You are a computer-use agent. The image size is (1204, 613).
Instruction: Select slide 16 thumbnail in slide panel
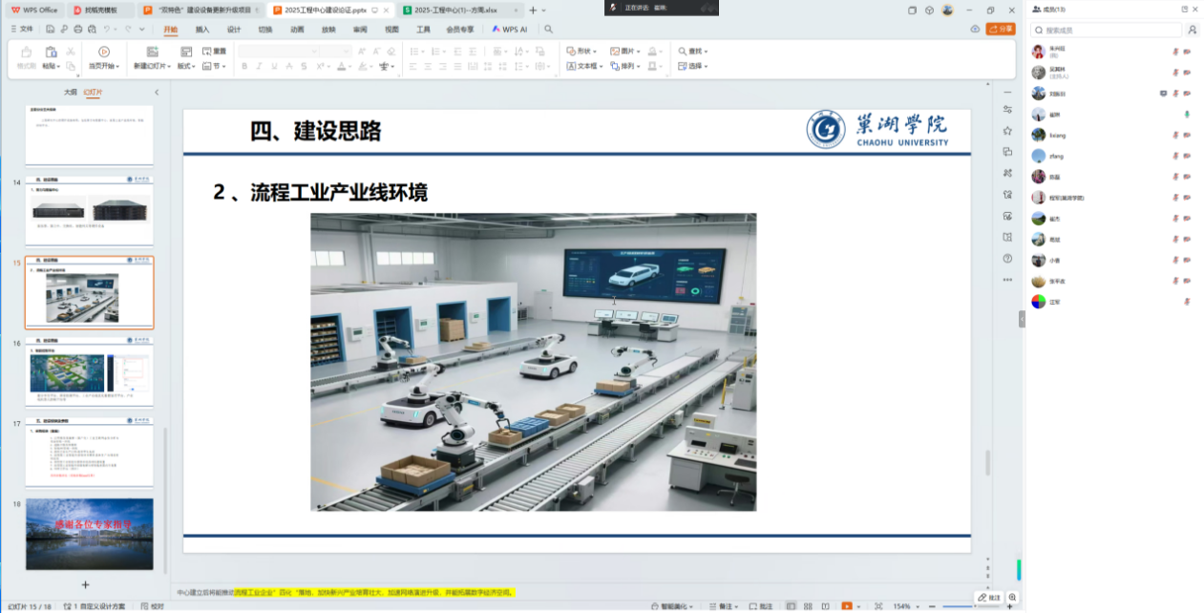[x=89, y=374]
